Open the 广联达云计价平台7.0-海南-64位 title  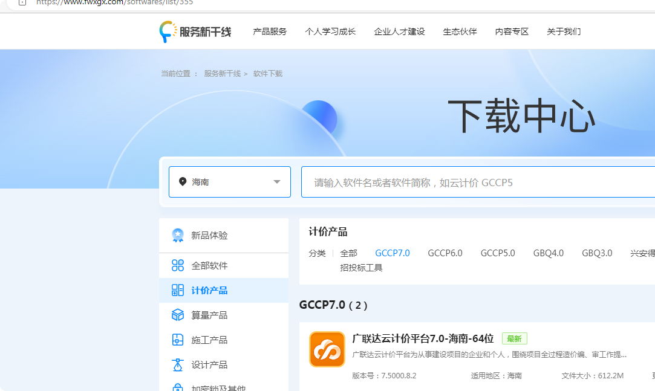click(423, 338)
